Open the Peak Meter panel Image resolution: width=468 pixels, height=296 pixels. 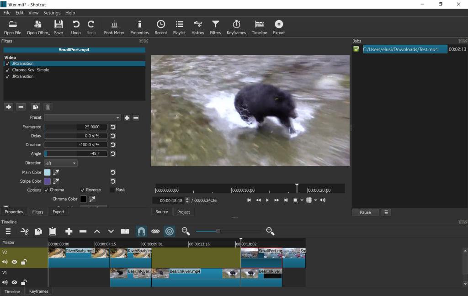(x=114, y=27)
